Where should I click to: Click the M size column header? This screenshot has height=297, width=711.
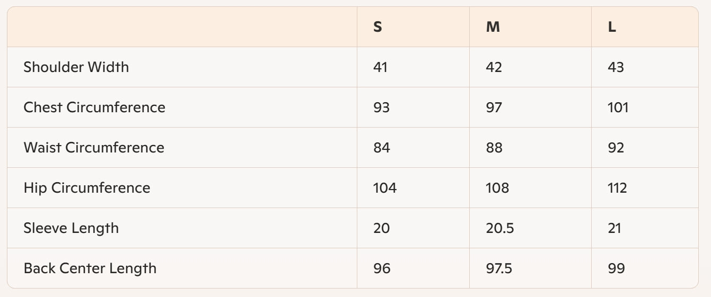pos(493,27)
